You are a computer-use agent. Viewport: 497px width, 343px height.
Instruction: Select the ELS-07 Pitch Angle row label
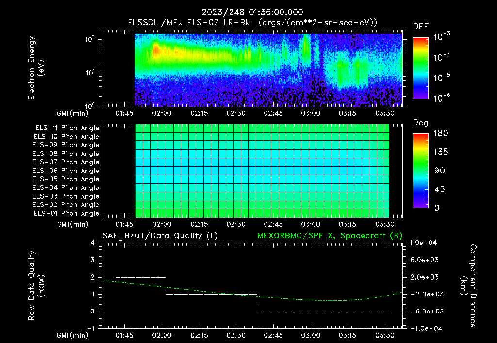click(66, 162)
